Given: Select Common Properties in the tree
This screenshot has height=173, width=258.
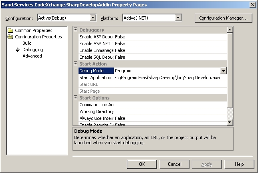Looking at the screenshot, I should (34, 30).
